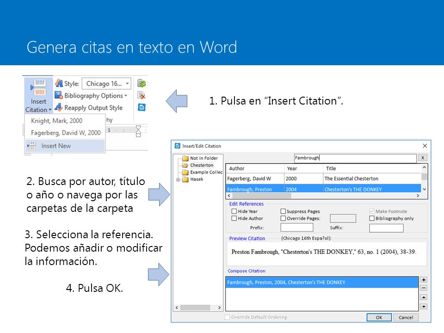Viewport: 444px width, 333px height.
Task: Select the composed Fambrough citation entry
Action: pos(322,282)
